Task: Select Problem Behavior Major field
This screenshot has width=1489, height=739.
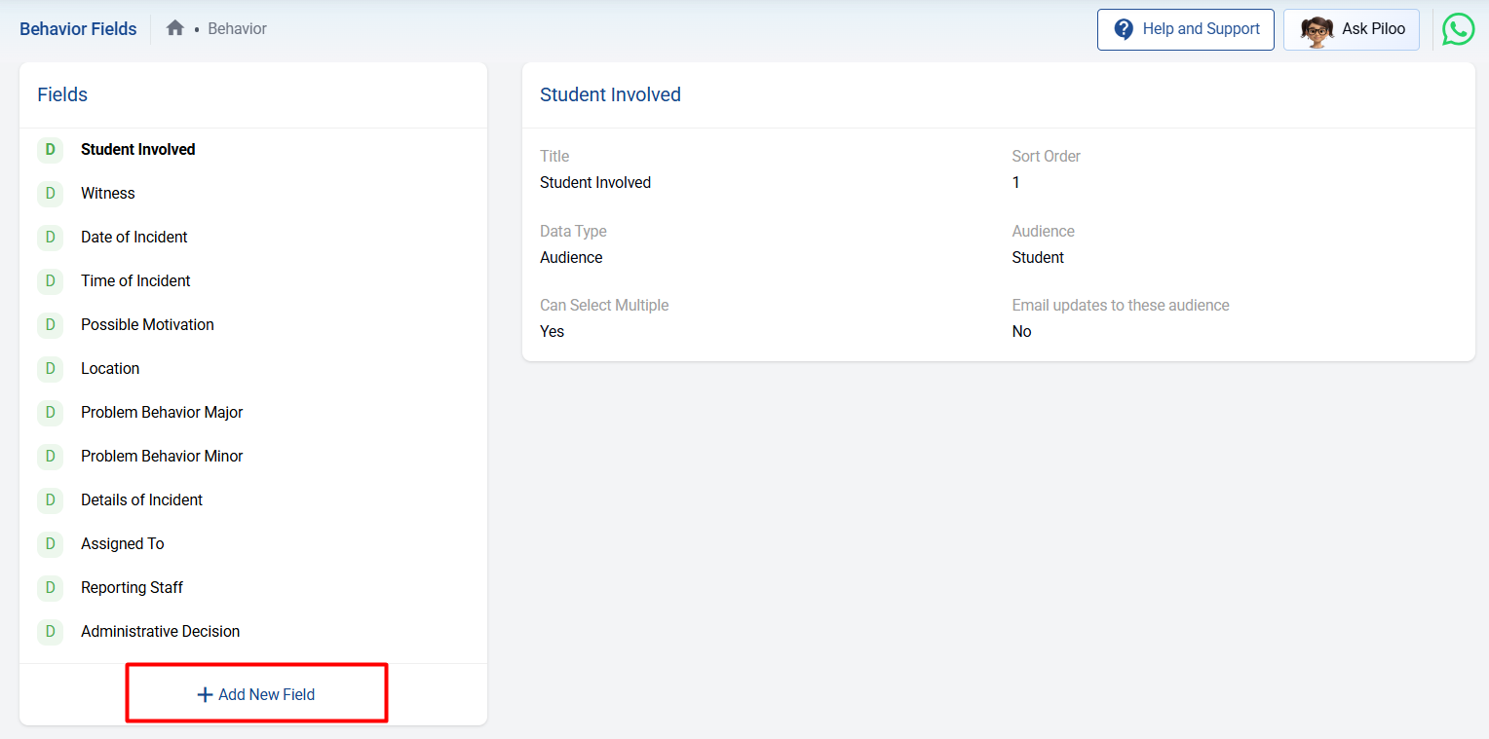Action: pyautogui.click(x=162, y=413)
